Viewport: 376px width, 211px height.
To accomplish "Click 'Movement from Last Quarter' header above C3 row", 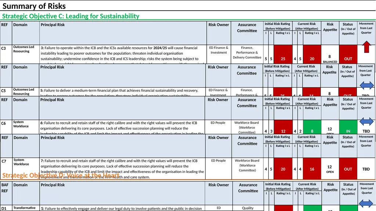I will click(x=366, y=28).
